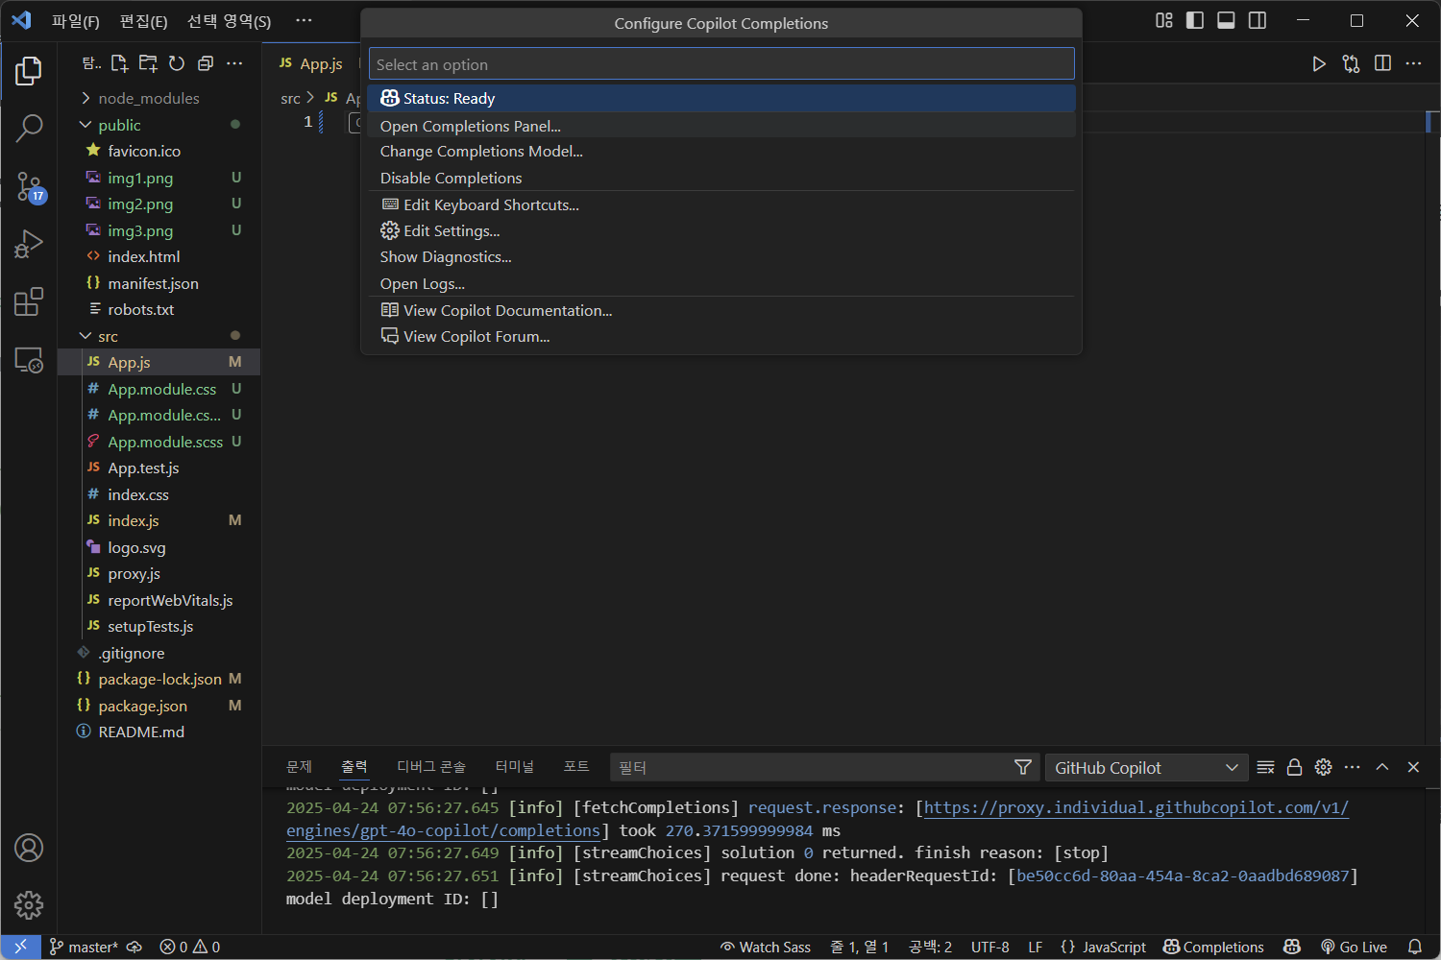Open the Explorer view in activity bar
This screenshot has width=1441, height=960.
pos(29,71)
